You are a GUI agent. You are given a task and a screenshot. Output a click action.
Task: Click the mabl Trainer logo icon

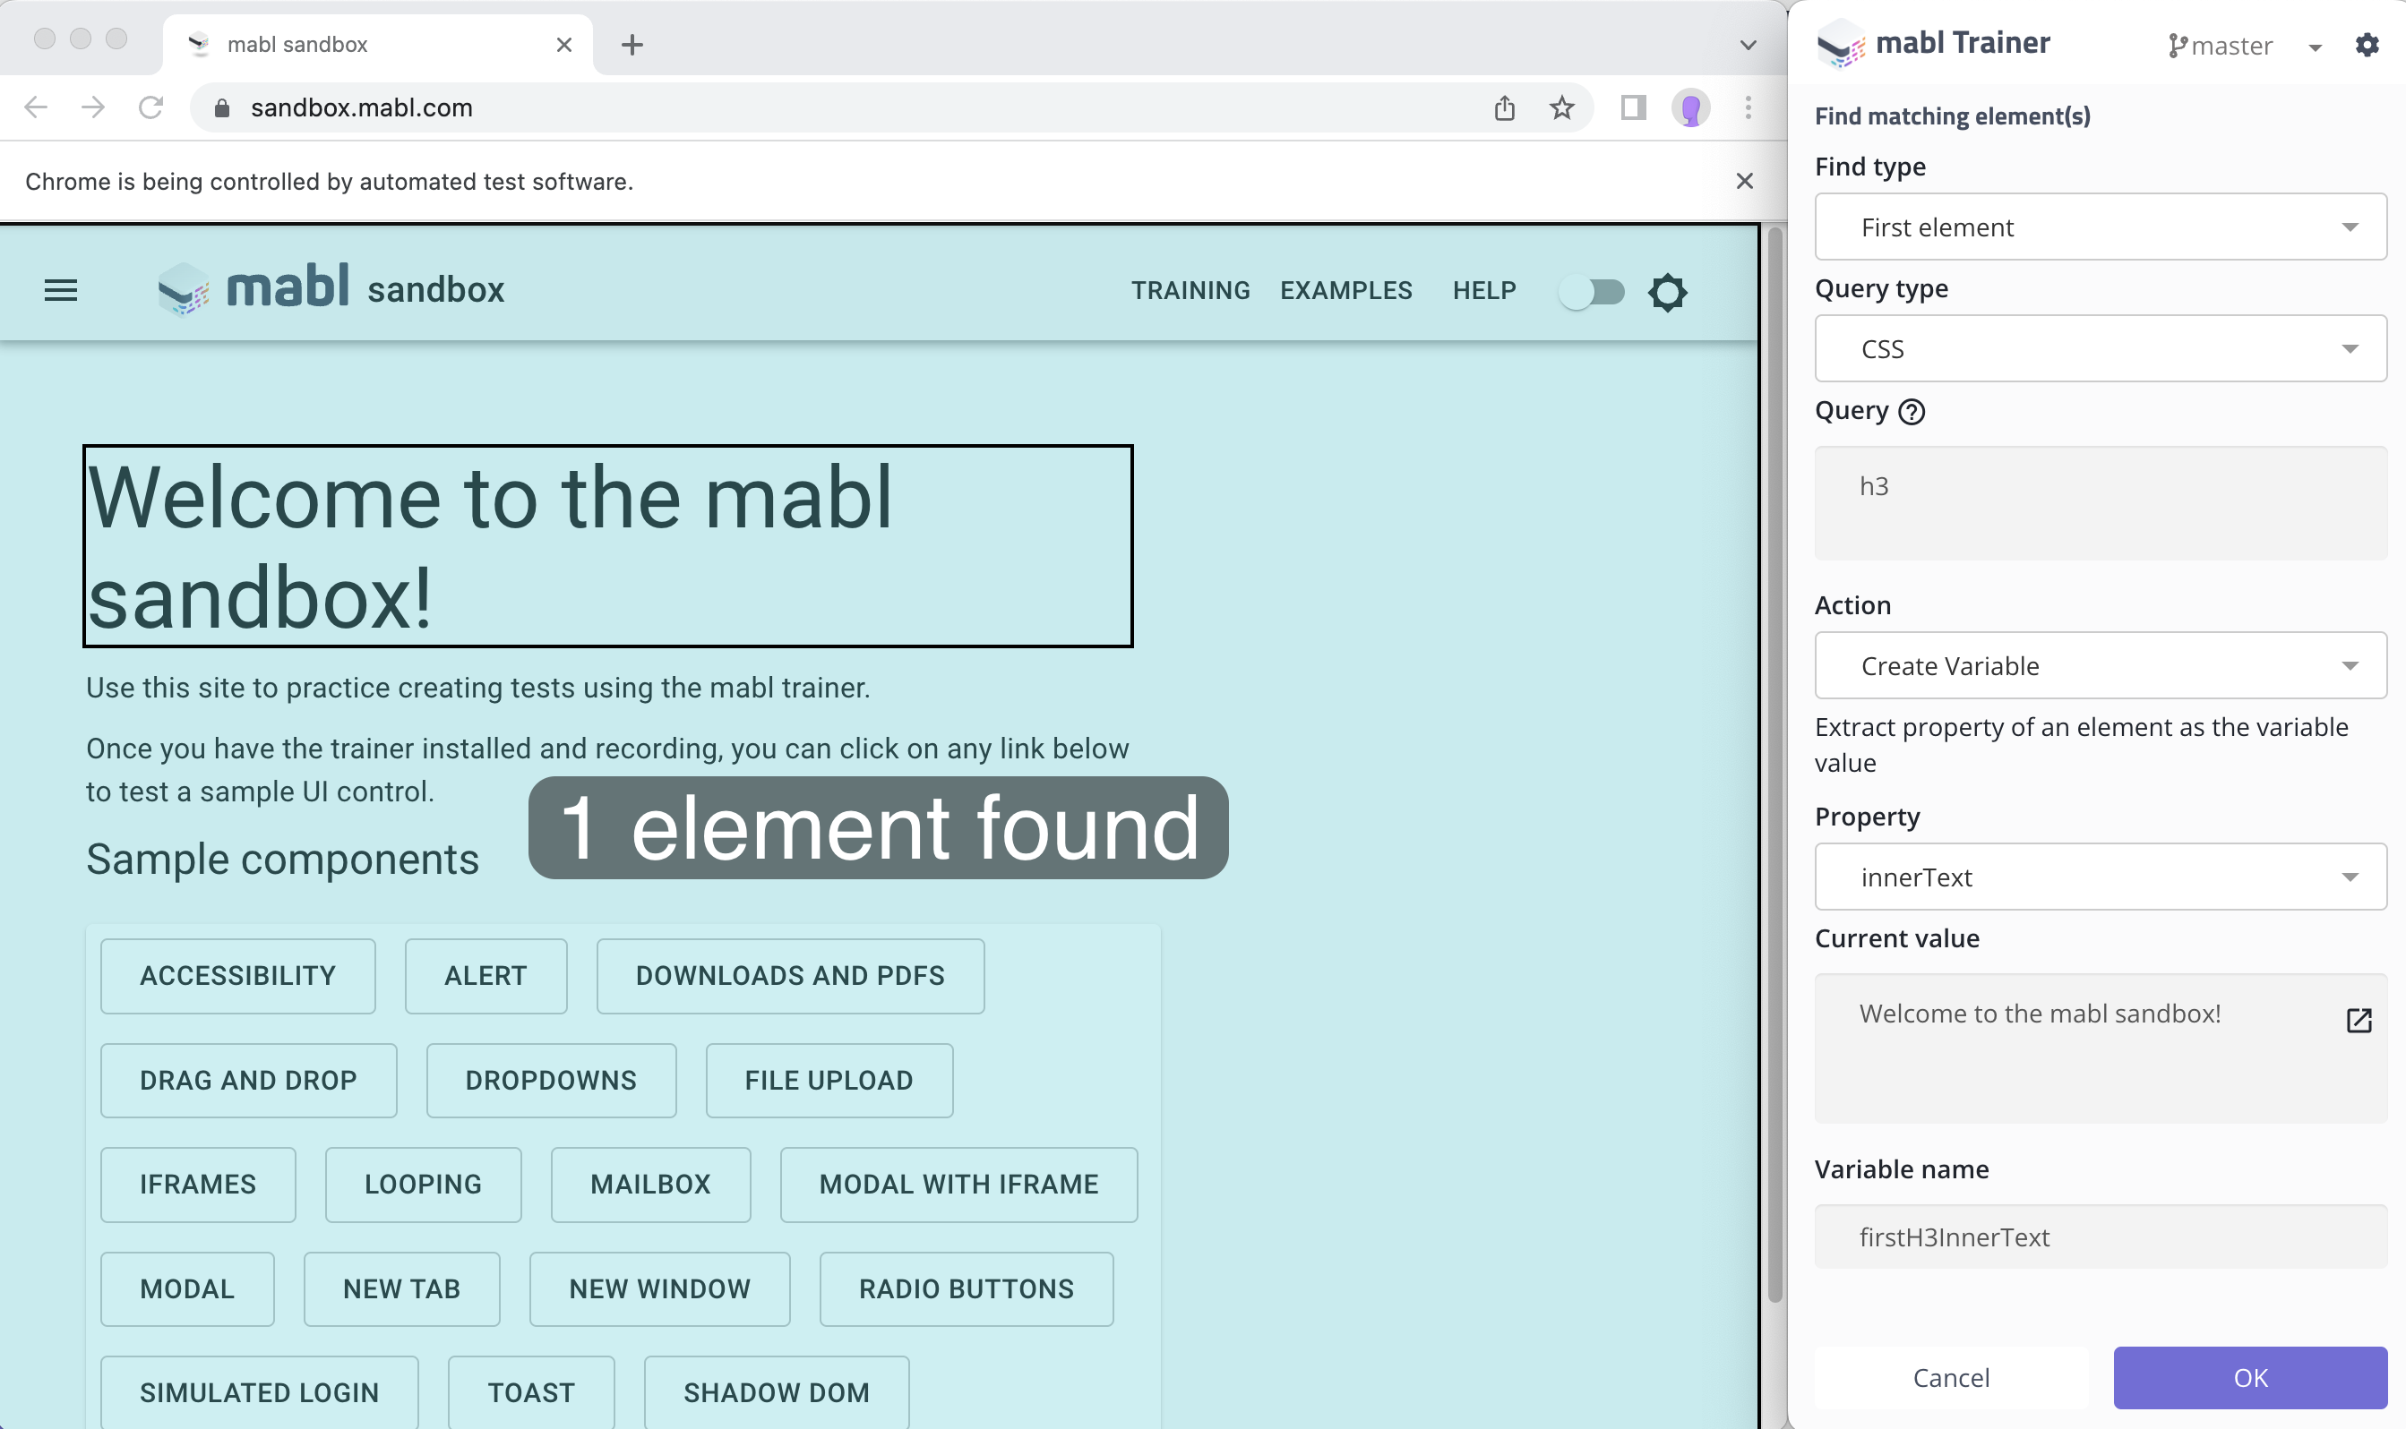(x=1841, y=43)
